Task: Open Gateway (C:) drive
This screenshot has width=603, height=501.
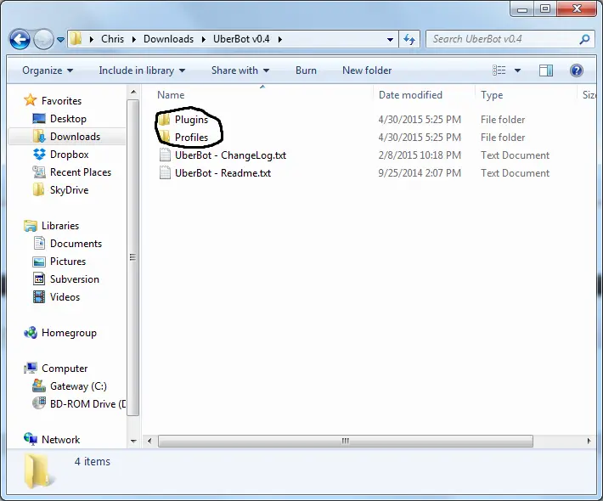Action: pyautogui.click(x=78, y=386)
